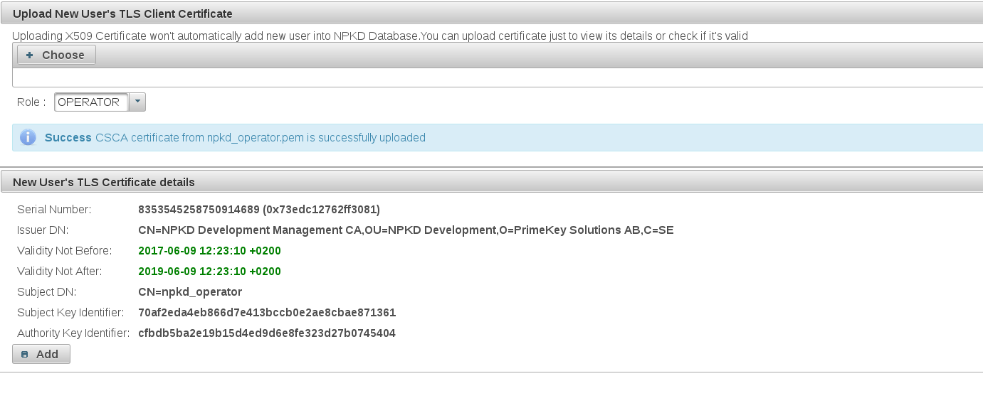
Task: Click the info icon in Success message
Action: [28, 138]
